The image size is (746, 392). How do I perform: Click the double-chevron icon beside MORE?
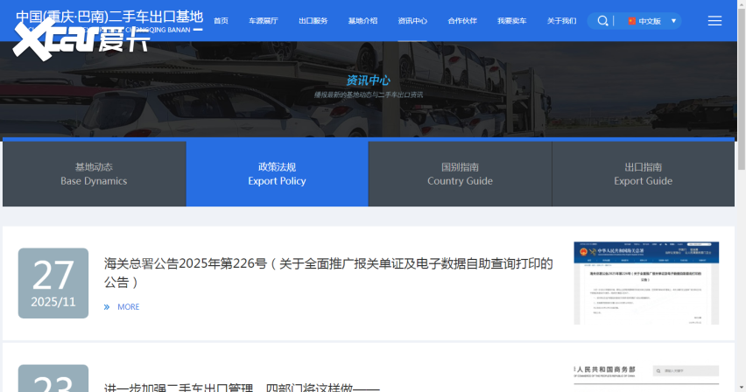(107, 307)
